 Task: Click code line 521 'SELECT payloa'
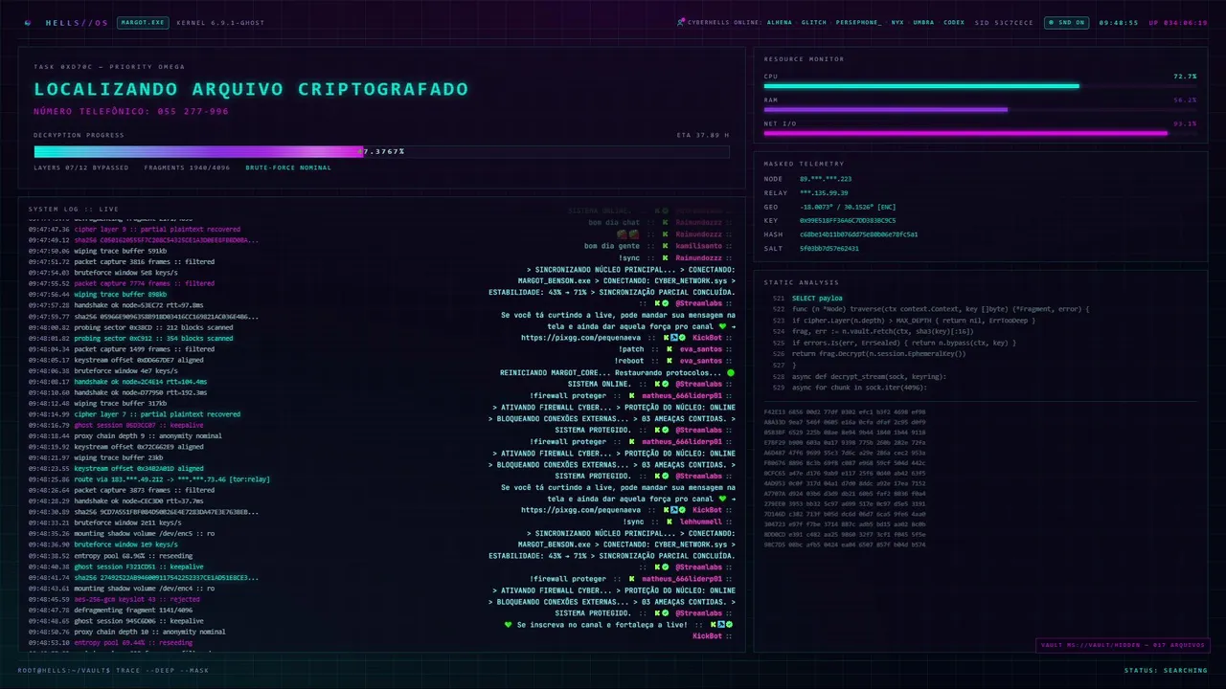pos(817,298)
